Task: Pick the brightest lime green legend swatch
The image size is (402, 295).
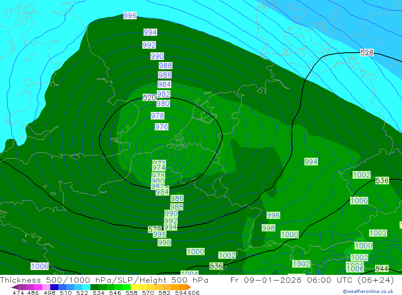Action: tap(127, 287)
